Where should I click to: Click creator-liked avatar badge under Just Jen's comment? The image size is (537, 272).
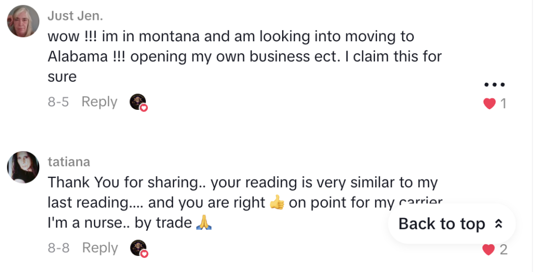click(x=138, y=102)
